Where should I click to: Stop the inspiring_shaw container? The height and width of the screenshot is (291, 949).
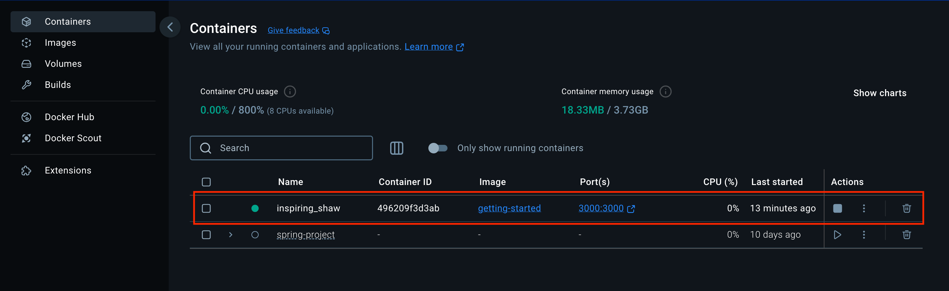tap(837, 209)
